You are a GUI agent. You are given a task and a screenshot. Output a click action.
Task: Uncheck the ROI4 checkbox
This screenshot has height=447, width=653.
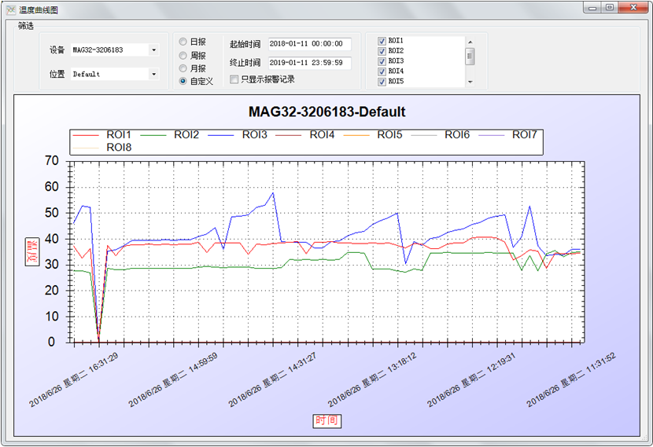click(382, 71)
